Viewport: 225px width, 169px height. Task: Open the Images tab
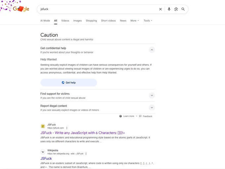tap(77, 21)
